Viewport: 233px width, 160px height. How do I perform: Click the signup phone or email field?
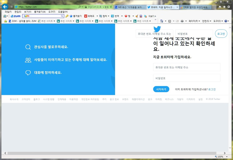(187, 67)
